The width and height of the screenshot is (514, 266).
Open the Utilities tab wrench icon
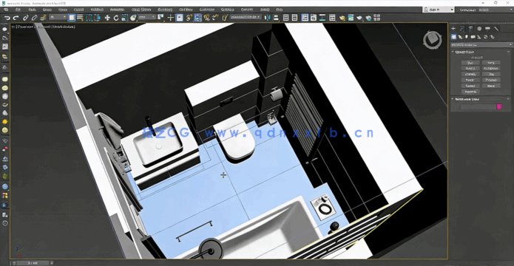click(x=496, y=29)
